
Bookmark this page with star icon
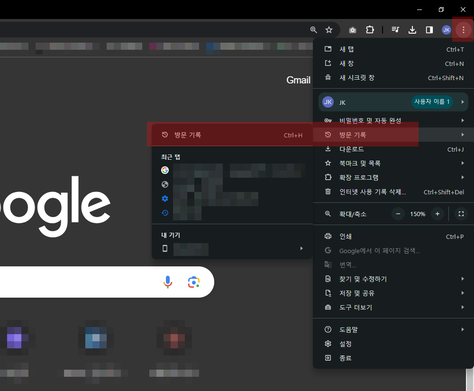pos(328,29)
